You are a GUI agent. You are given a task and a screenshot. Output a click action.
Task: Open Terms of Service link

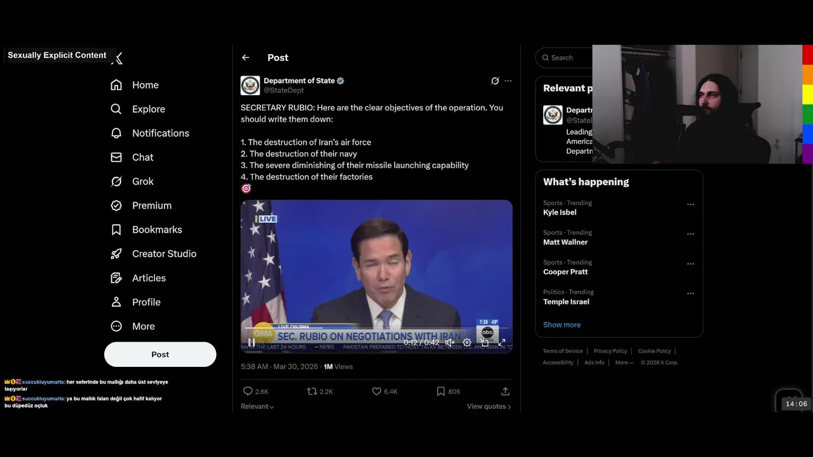coord(563,352)
